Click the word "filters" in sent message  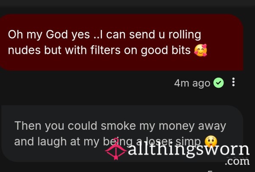[x=105, y=50]
